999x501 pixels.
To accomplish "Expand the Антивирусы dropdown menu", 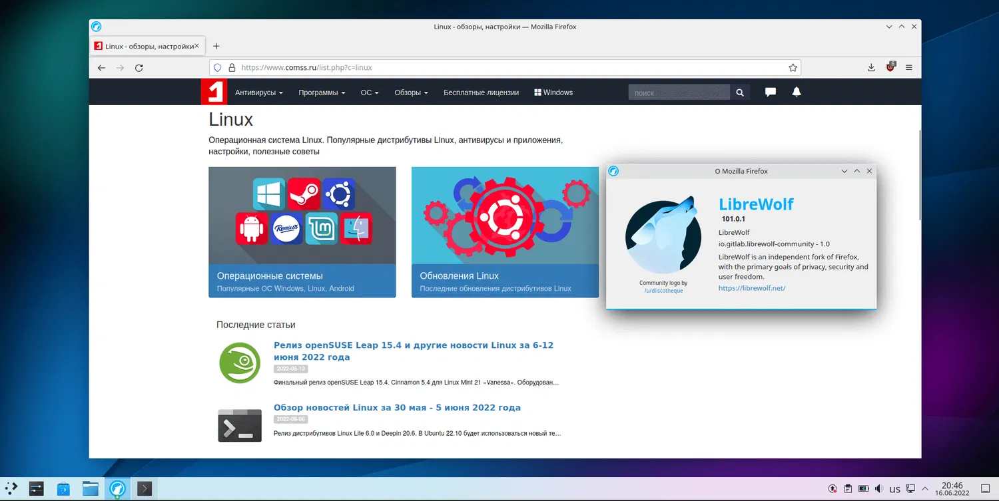I will click(x=259, y=92).
